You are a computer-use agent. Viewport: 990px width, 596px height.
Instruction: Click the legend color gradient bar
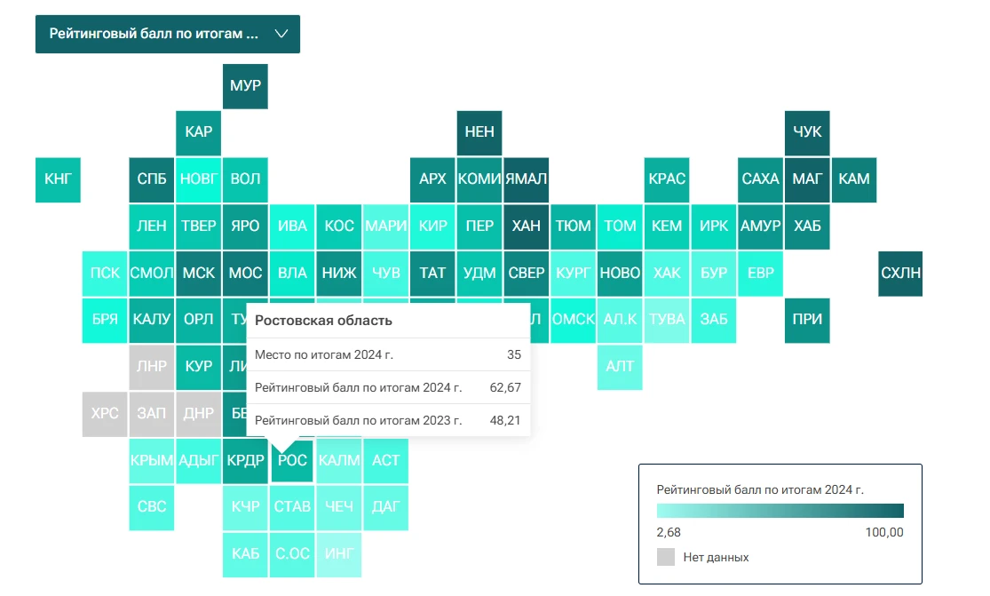point(780,511)
